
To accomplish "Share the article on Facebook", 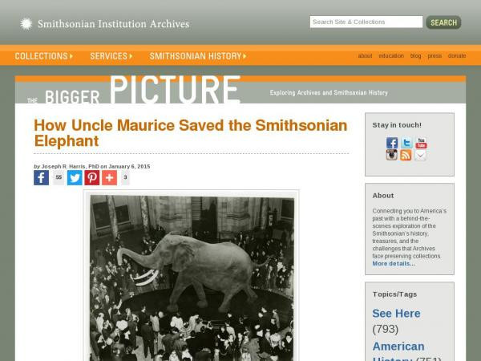I will [41, 178].
